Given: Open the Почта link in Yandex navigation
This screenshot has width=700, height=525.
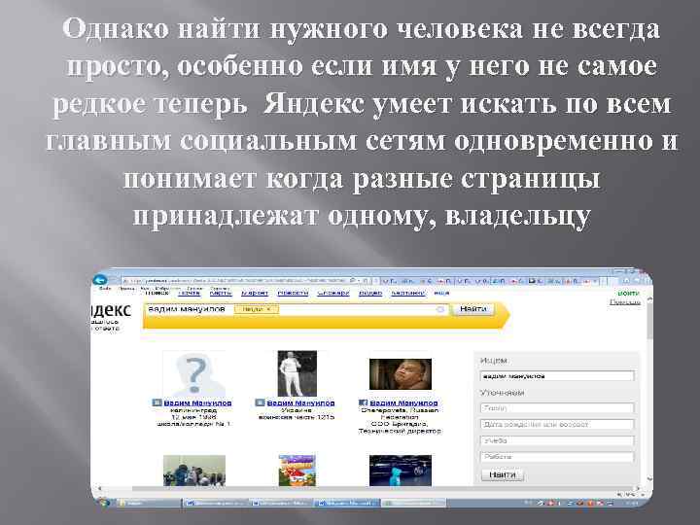Looking at the screenshot, I should click(x=189, y=293).
